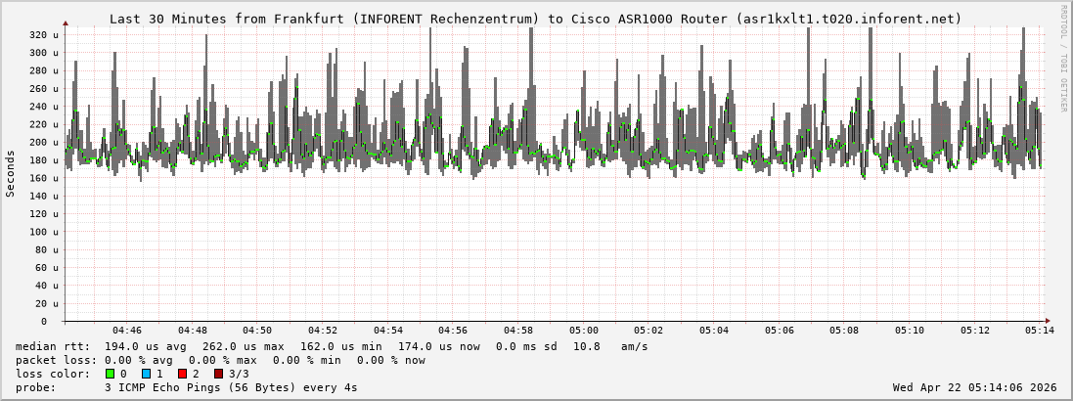Click the median rtt 194.0 us avg value
The width and height of the screenshot is (1073, 401).
pos(140,346)
